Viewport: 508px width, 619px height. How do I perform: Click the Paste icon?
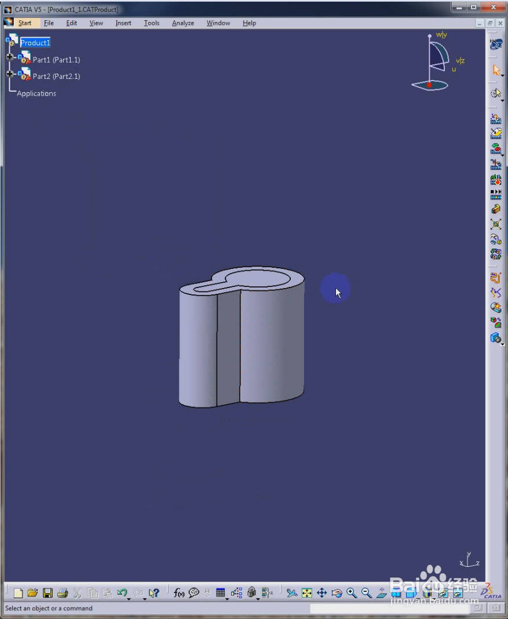click(107, 592)
